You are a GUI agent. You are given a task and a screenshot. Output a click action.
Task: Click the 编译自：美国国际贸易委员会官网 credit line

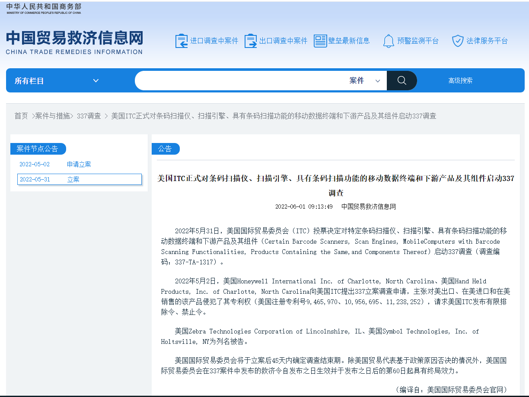pos(451,390)
